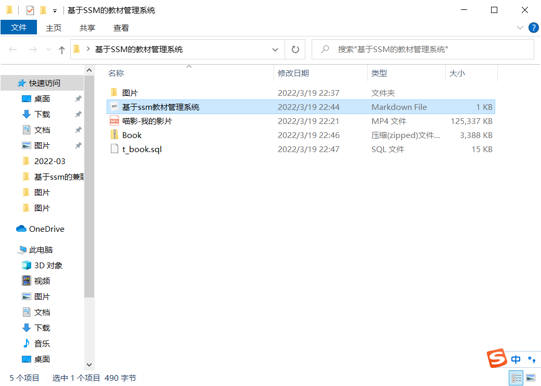This screenshot has height=386, width=541.
Task: Open the 文件 menu
Action: click(x=19, y=27)
